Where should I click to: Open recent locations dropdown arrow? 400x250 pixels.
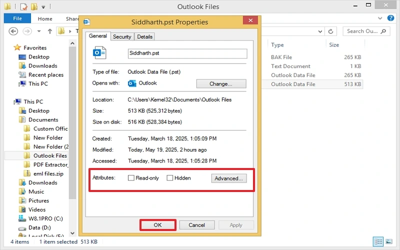(39, 31)
